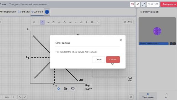Image resolution: width=177 pixels, height=100 pixels.
Task: Select the Pencil draw tool
Action: click(x=81, y=22)
